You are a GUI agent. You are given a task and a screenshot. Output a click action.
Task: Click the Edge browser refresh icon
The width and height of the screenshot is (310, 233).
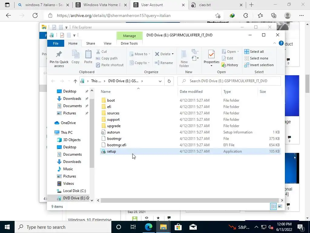tap(35, 15)
